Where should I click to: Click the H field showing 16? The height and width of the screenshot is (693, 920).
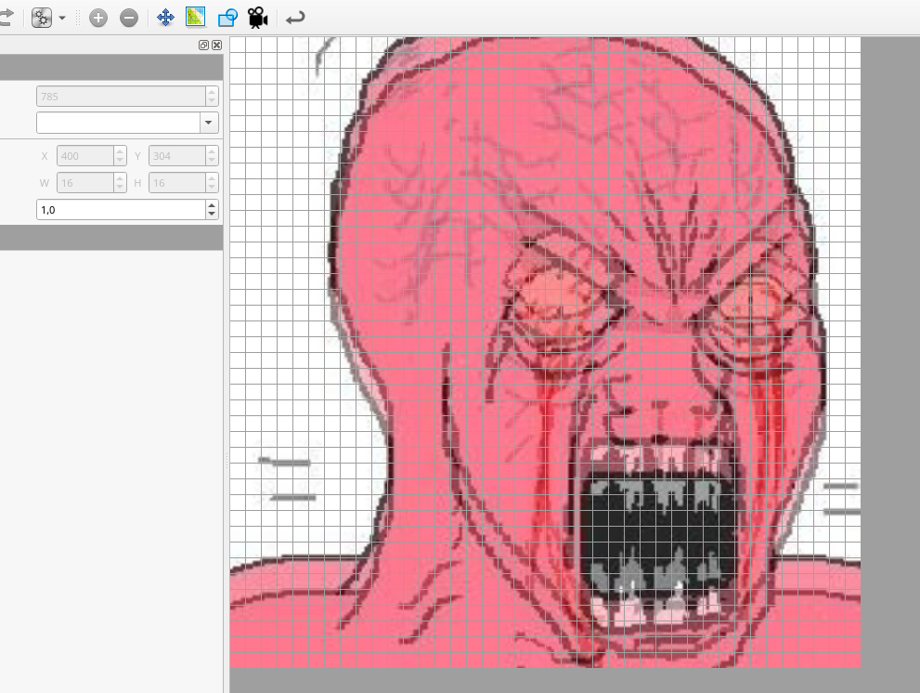coord(177,183)
